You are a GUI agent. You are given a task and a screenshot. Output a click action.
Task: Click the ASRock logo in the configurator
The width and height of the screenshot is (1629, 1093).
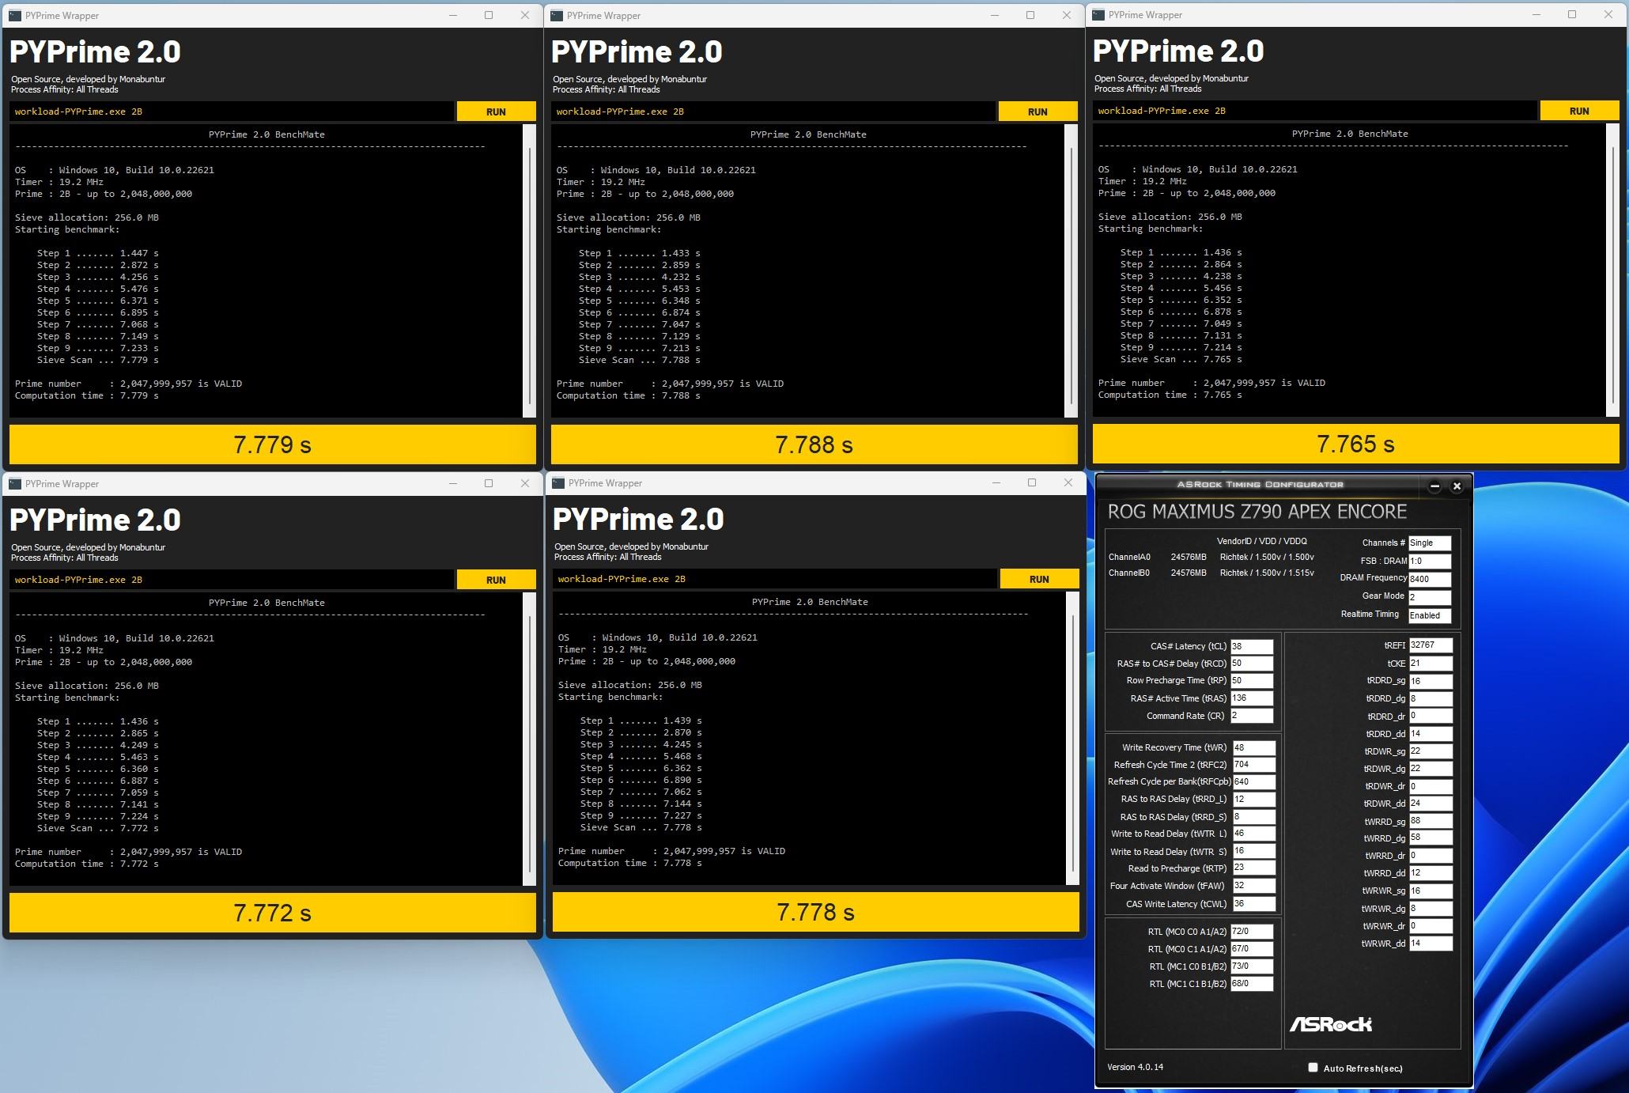click(x=1330, y=1024)
